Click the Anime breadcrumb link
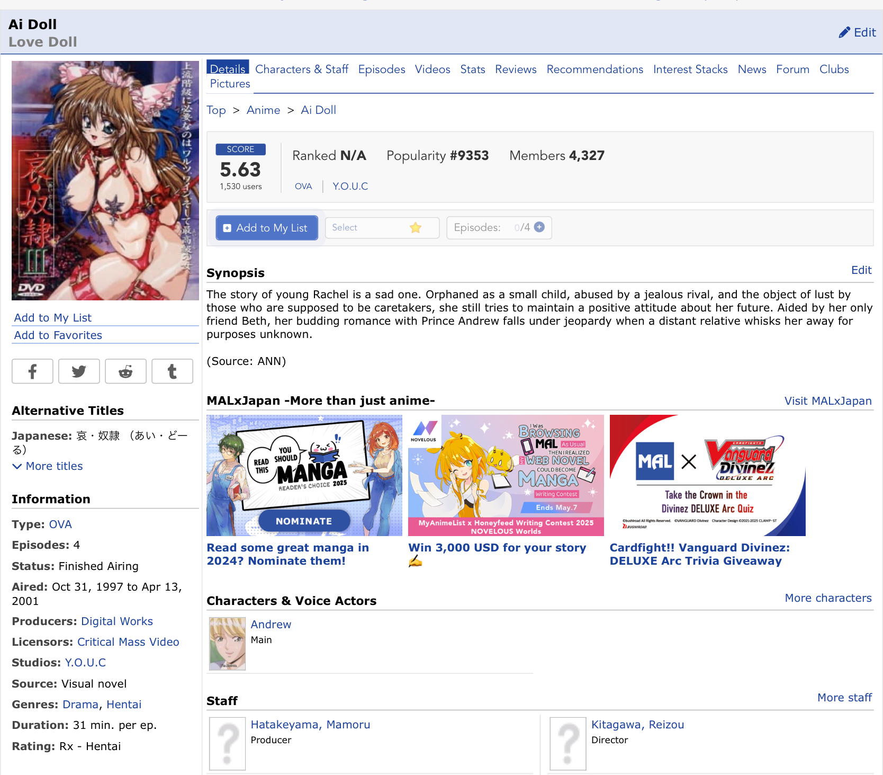 click(x=263, y=110)
